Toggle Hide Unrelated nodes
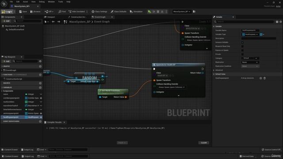The width and height of the screenshot is (283, 159). click(x=76, y=12)
